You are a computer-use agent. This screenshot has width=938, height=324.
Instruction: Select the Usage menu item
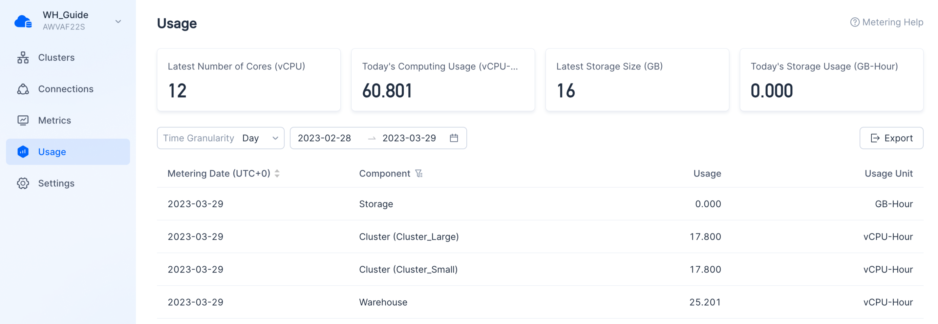68,152
